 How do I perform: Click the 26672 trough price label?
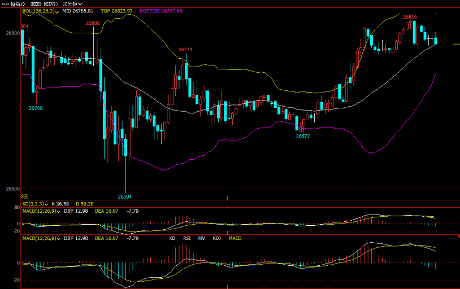(303, 136)
